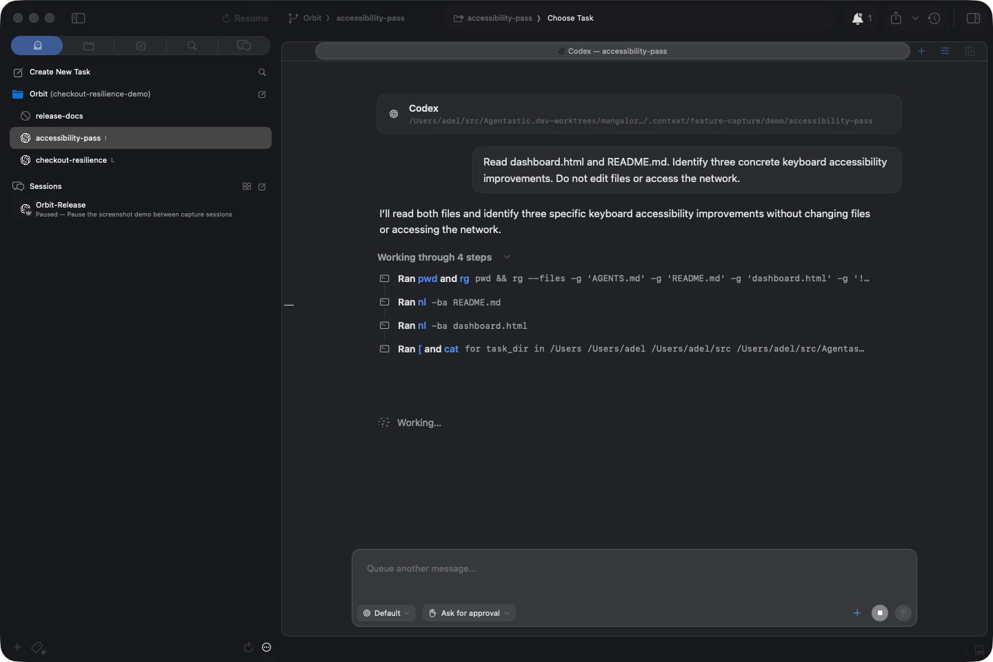Open the Default model dropdown
The width and height of the screenshot is (993, 662).
[x=386, y=613]
